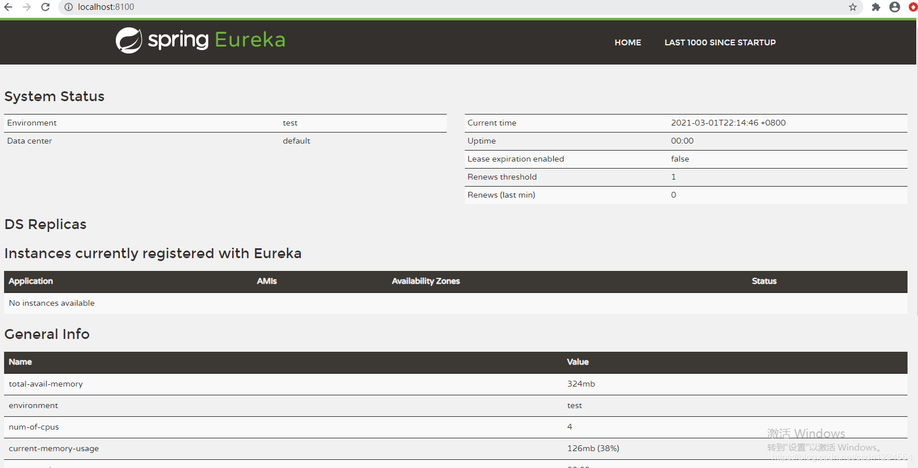
Task: Reload the page with refresh icon
Action: click(45, 7)
